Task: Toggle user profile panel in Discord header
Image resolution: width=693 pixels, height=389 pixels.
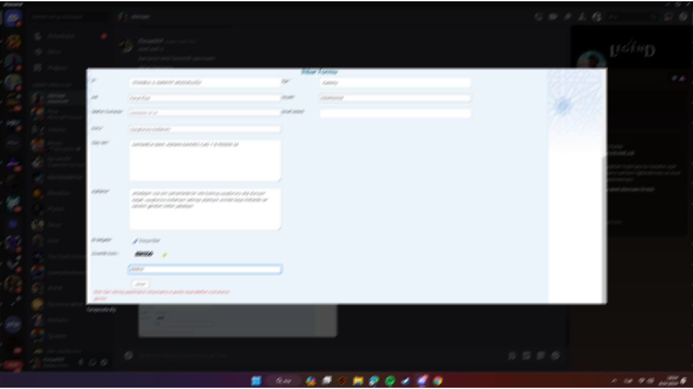Action: (596, 17)
